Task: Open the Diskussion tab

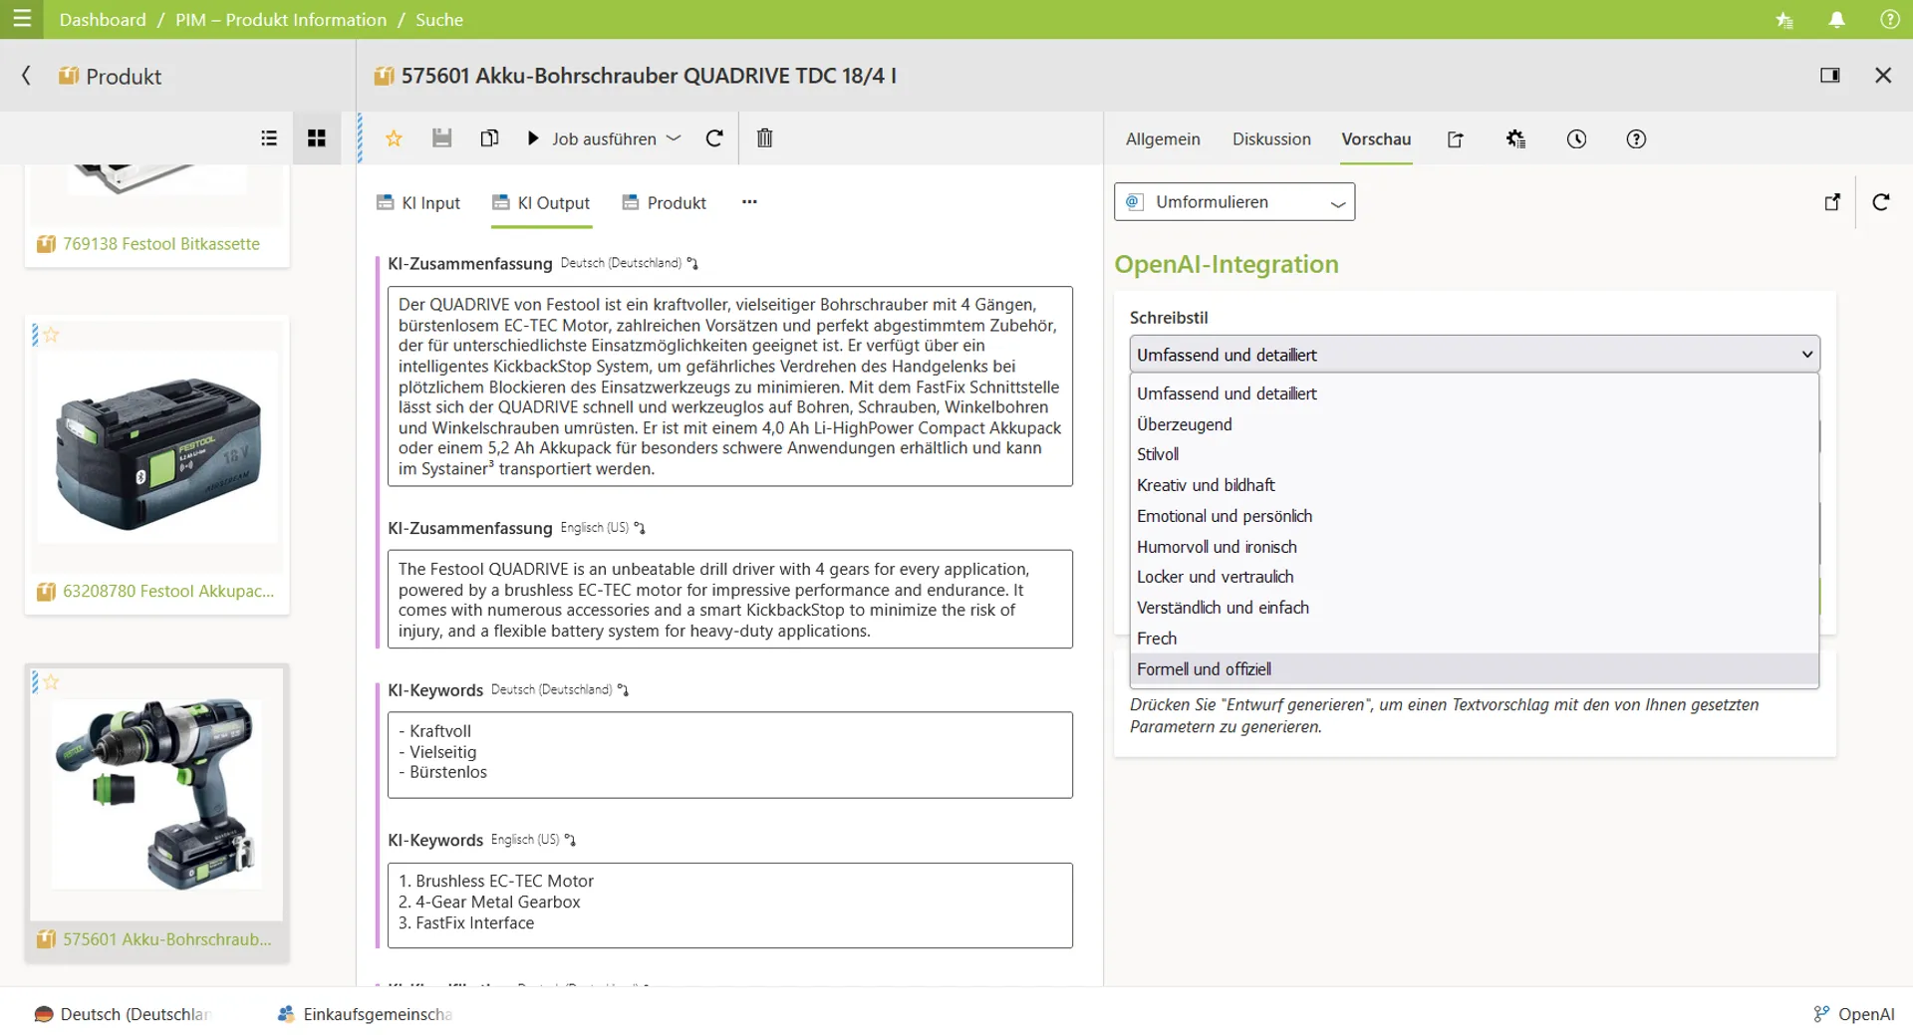Action: coord(1271,139)
